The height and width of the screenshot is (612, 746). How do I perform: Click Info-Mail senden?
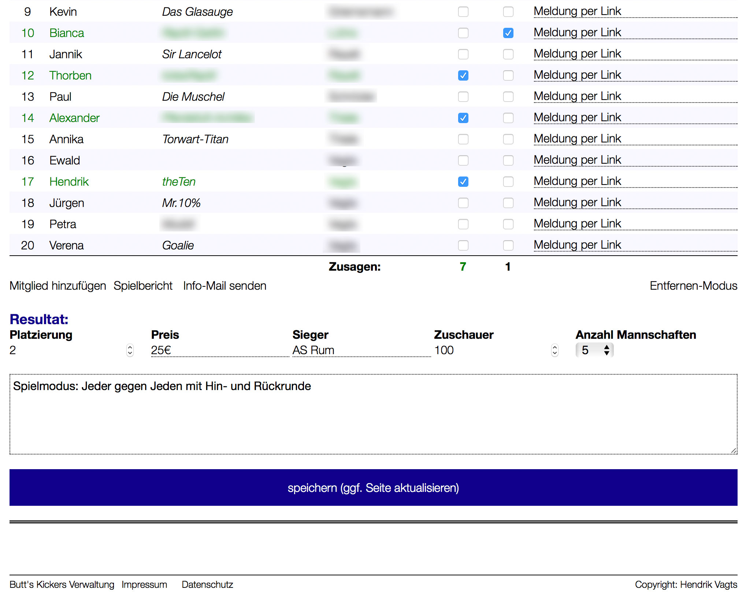(224, 286)
